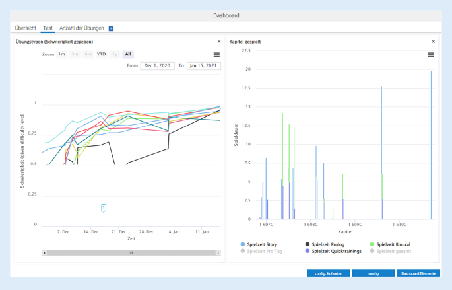Show the disabled Spielzeit Pro Tag series
The image size is (452, 290).
pyautogui.click(x=263, y=251)
